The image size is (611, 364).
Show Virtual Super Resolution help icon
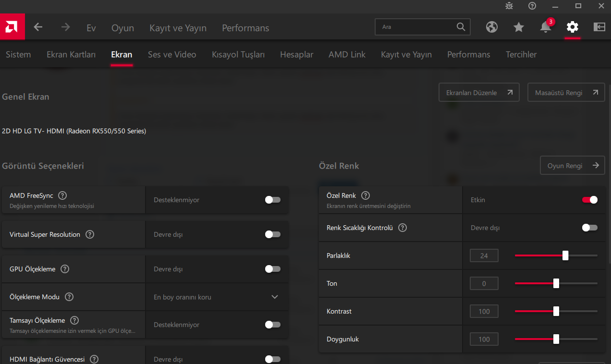click(x=90, y=234)
